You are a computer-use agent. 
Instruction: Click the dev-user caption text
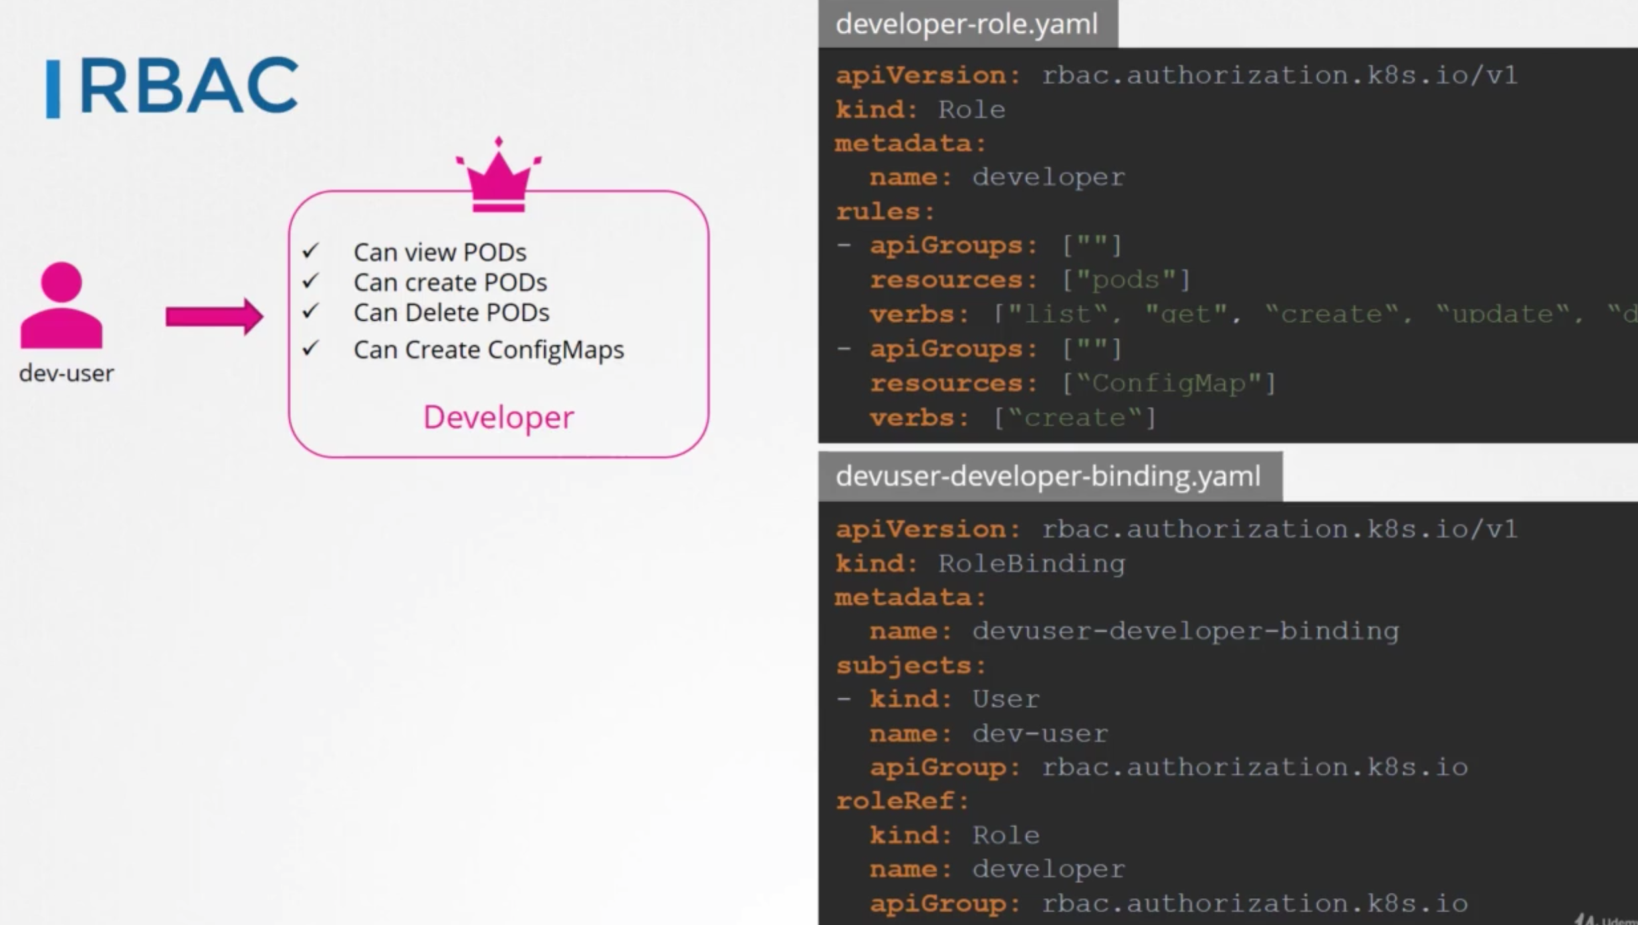(66, 373)
